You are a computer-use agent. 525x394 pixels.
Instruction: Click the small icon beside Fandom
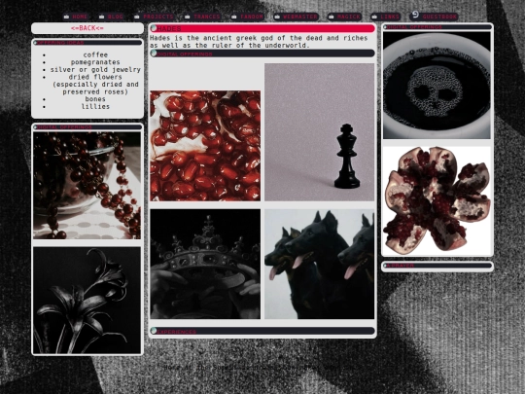234,17
